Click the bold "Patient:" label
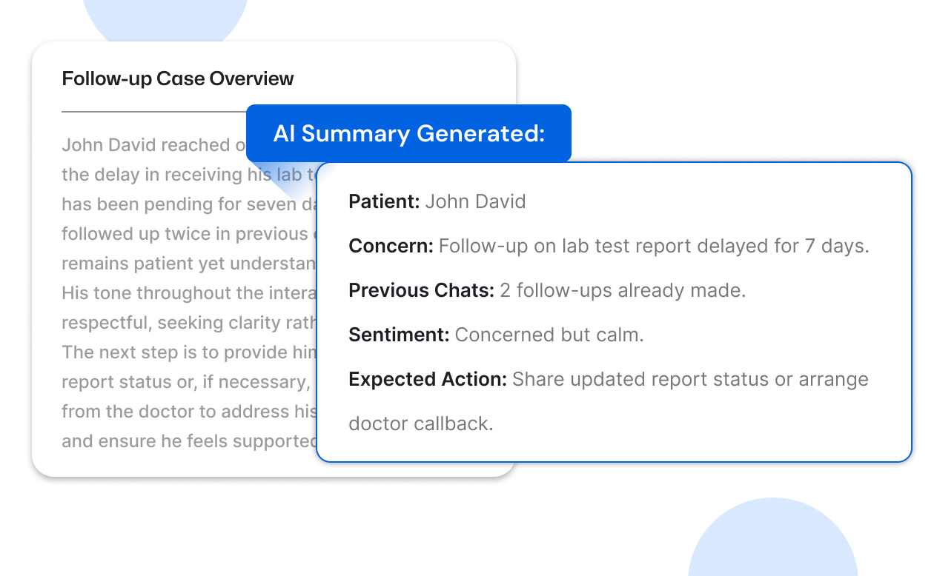Screen dimensions: 934x576 click(x=384, y=201)
